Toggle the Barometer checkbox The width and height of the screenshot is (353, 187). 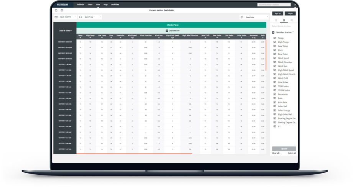pyautogui.click(x=274, y=94)
